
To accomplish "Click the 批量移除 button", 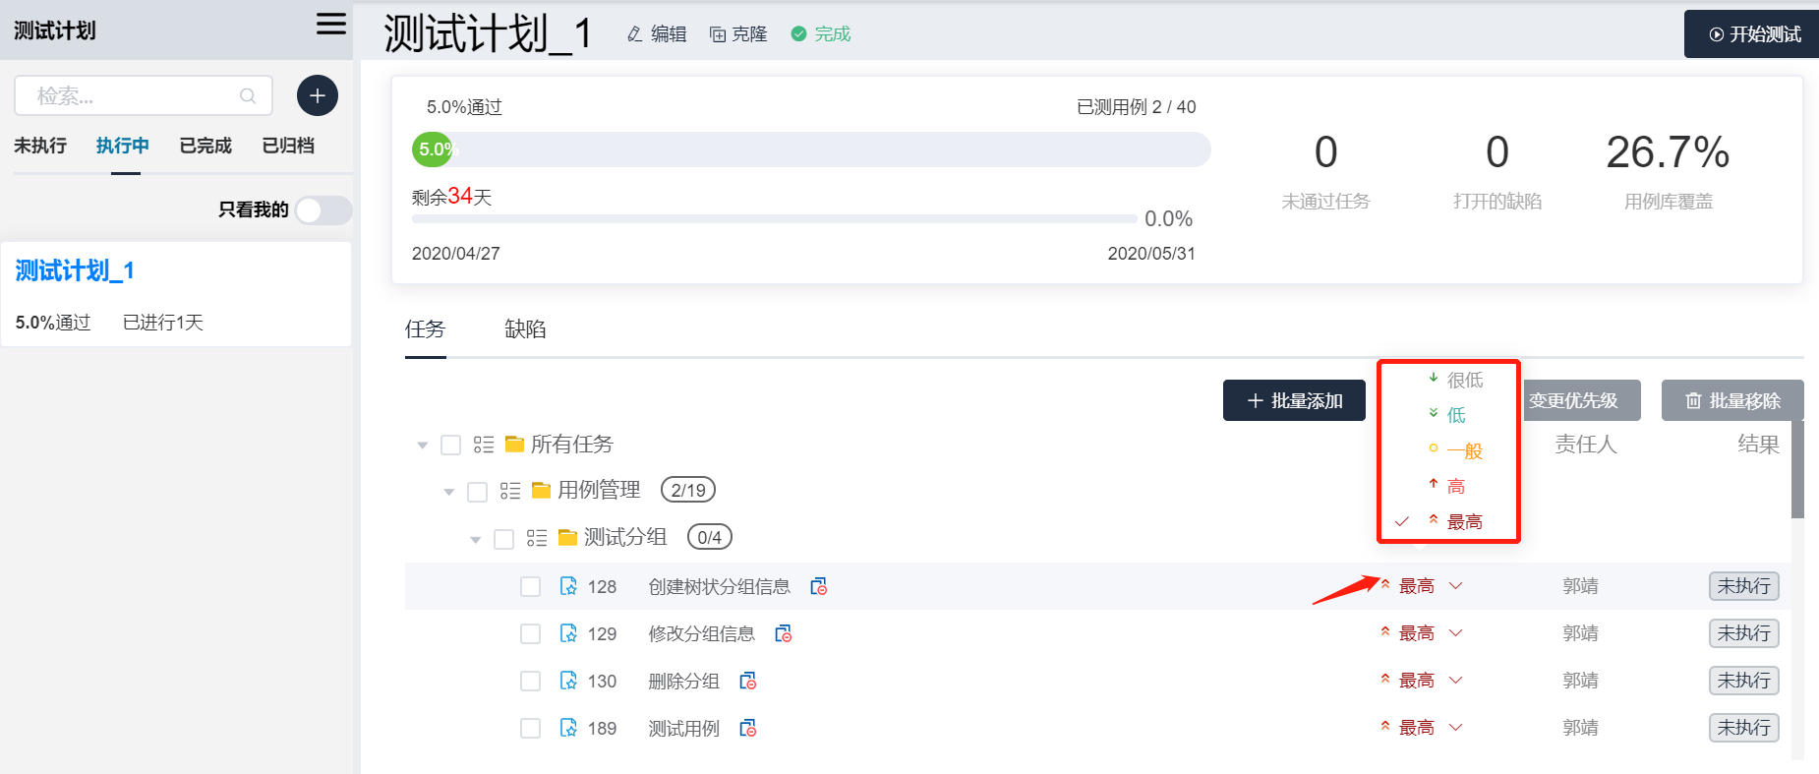I will click(1732, 400).
